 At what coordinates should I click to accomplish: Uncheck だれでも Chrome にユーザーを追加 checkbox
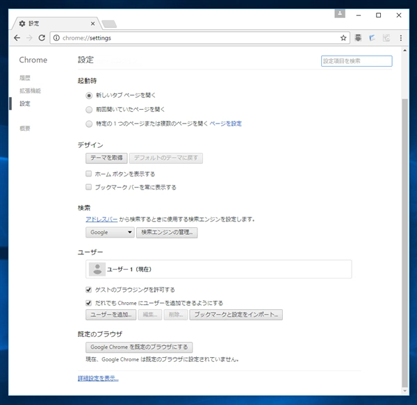coord(88,303)
